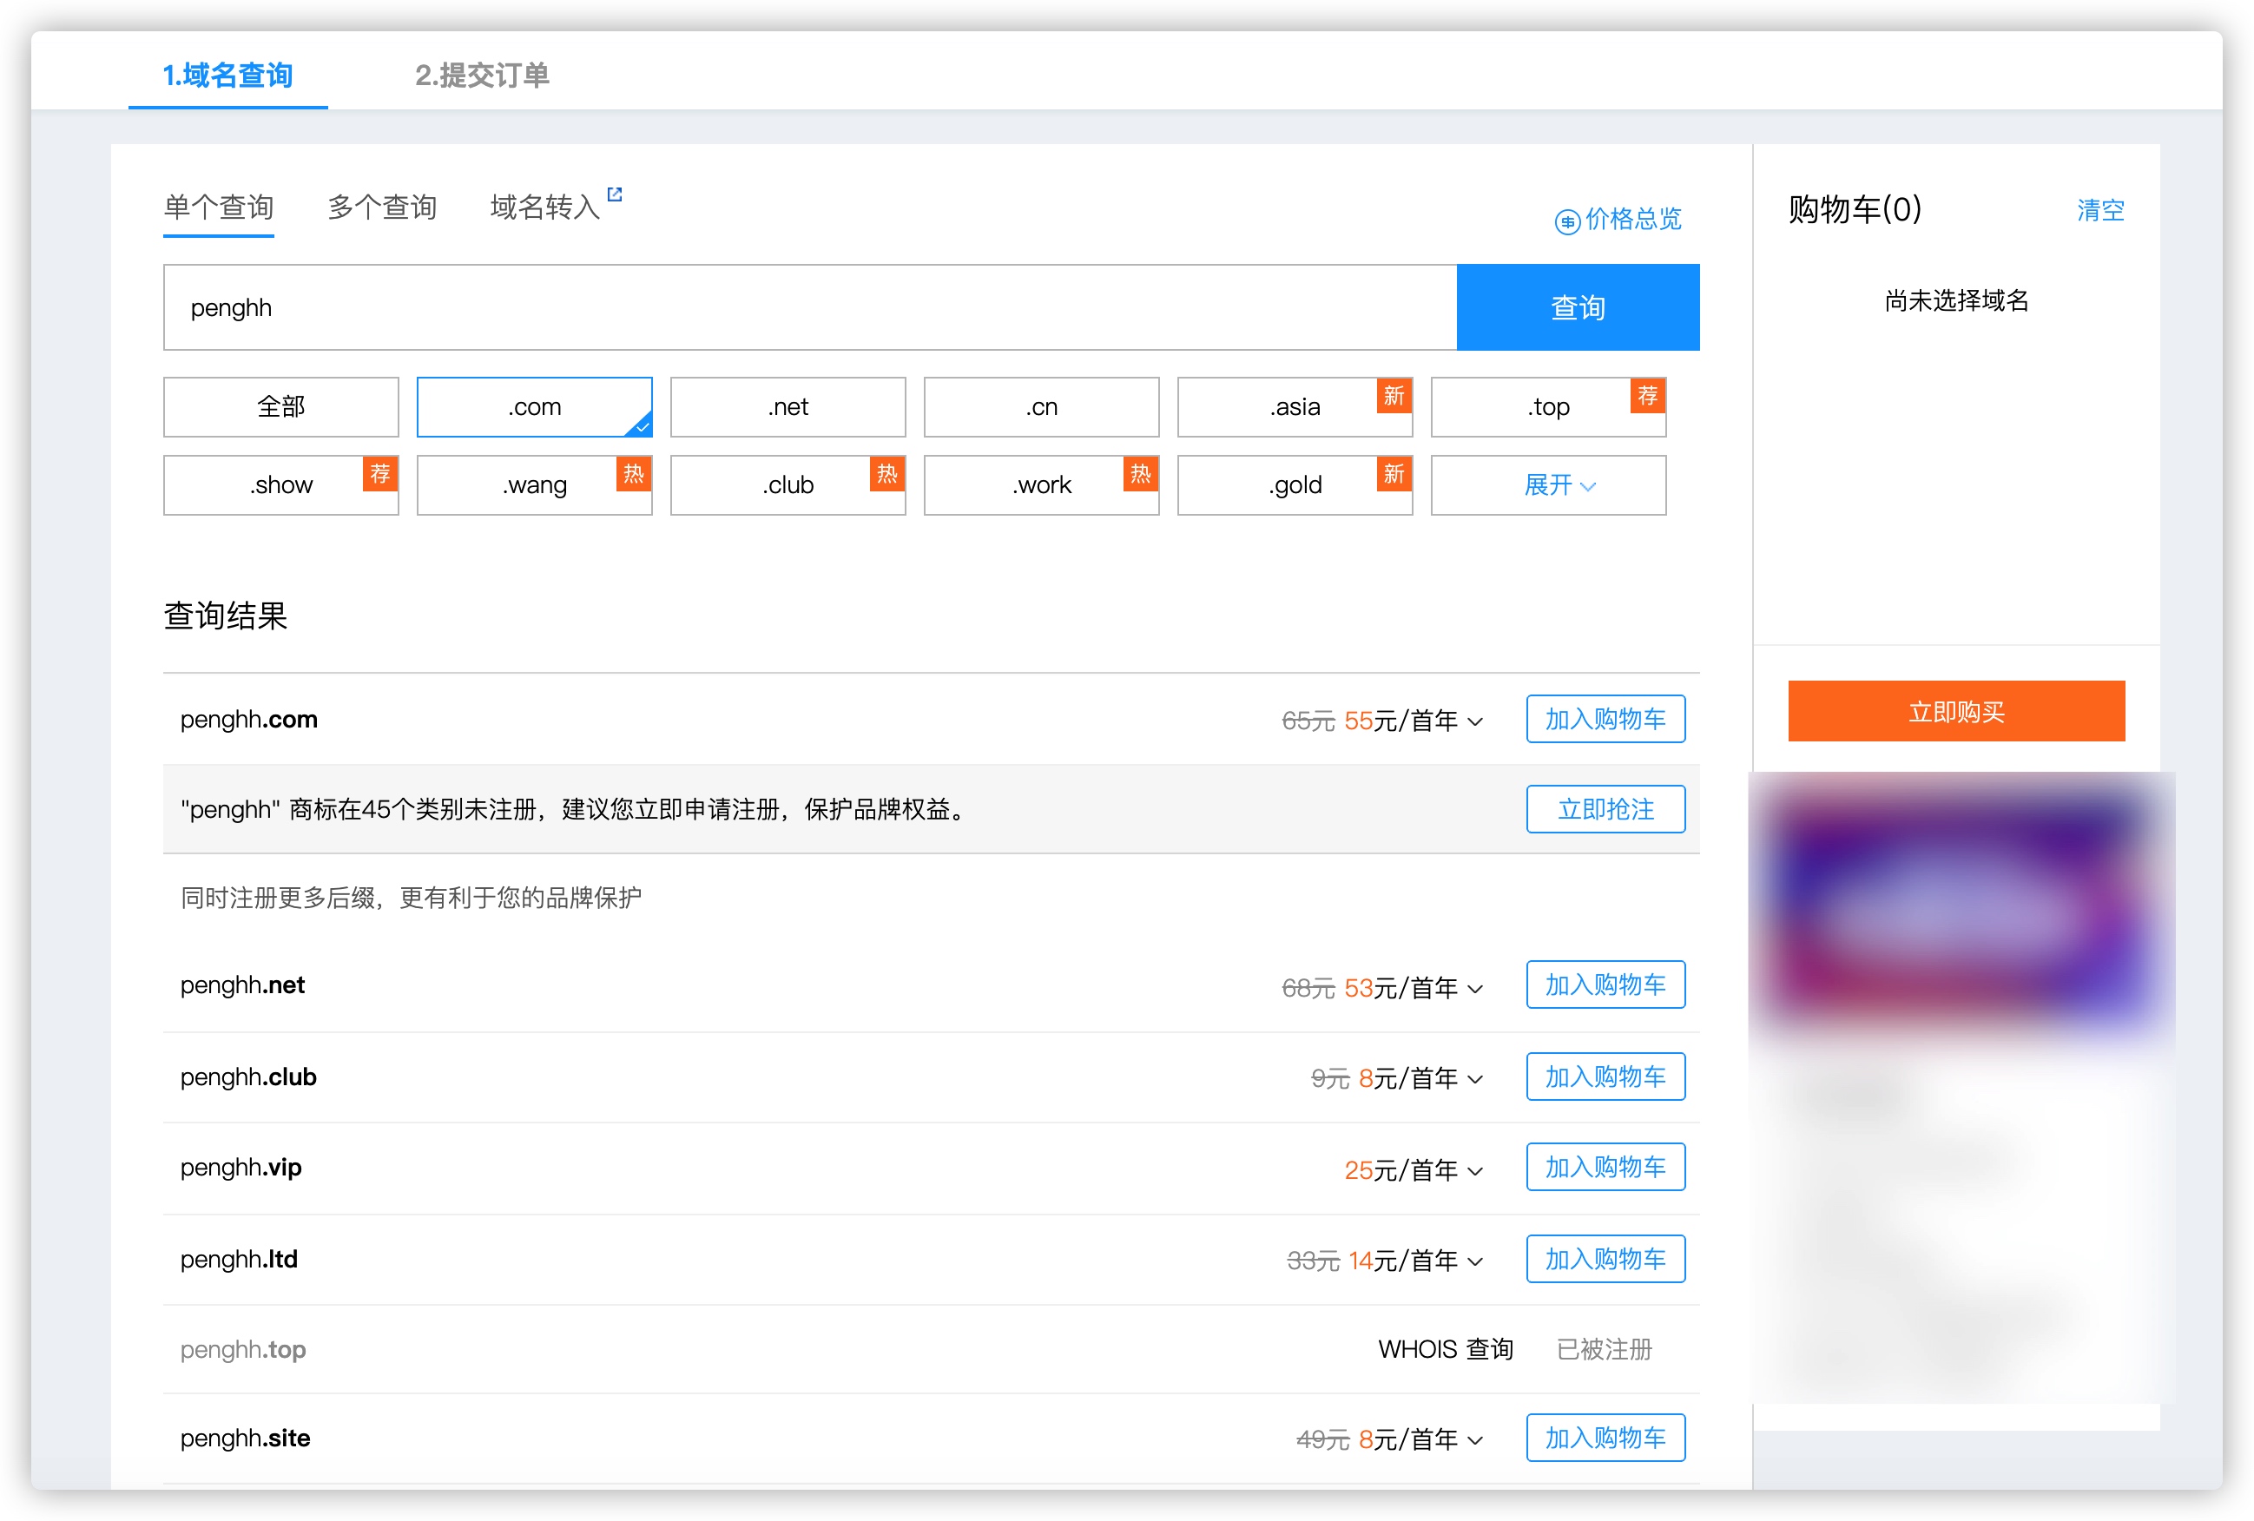Click the price overview coin icon

[1566, 221]
